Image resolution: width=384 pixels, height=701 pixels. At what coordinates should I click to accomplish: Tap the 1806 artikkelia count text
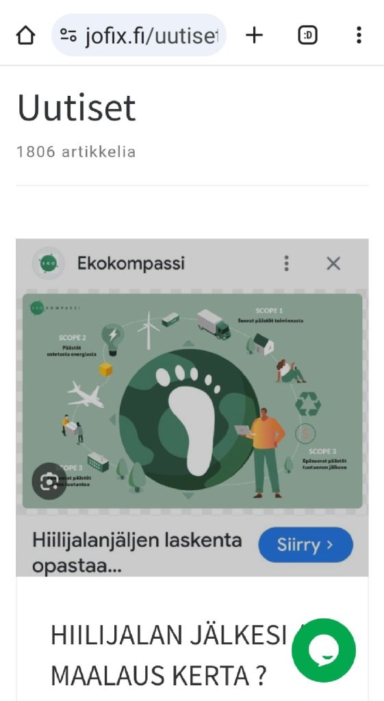click(76, 151)
